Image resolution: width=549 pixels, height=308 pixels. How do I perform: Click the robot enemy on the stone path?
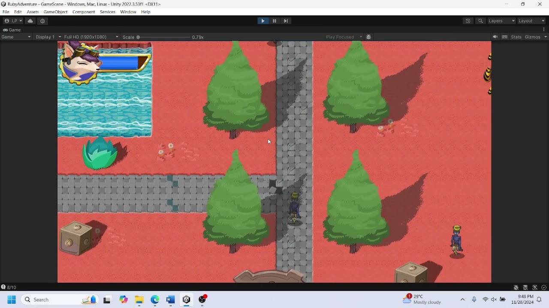click(295, 208)
